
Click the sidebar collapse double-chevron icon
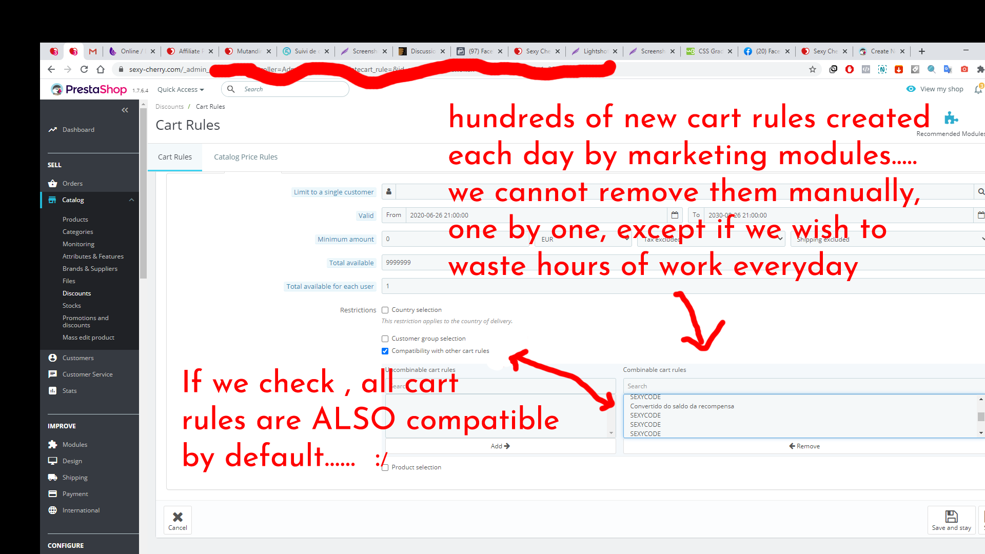125,110
